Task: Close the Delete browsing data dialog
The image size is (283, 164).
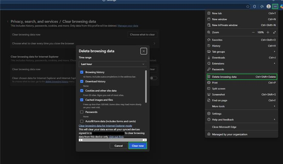Action: tap(144, 51)
